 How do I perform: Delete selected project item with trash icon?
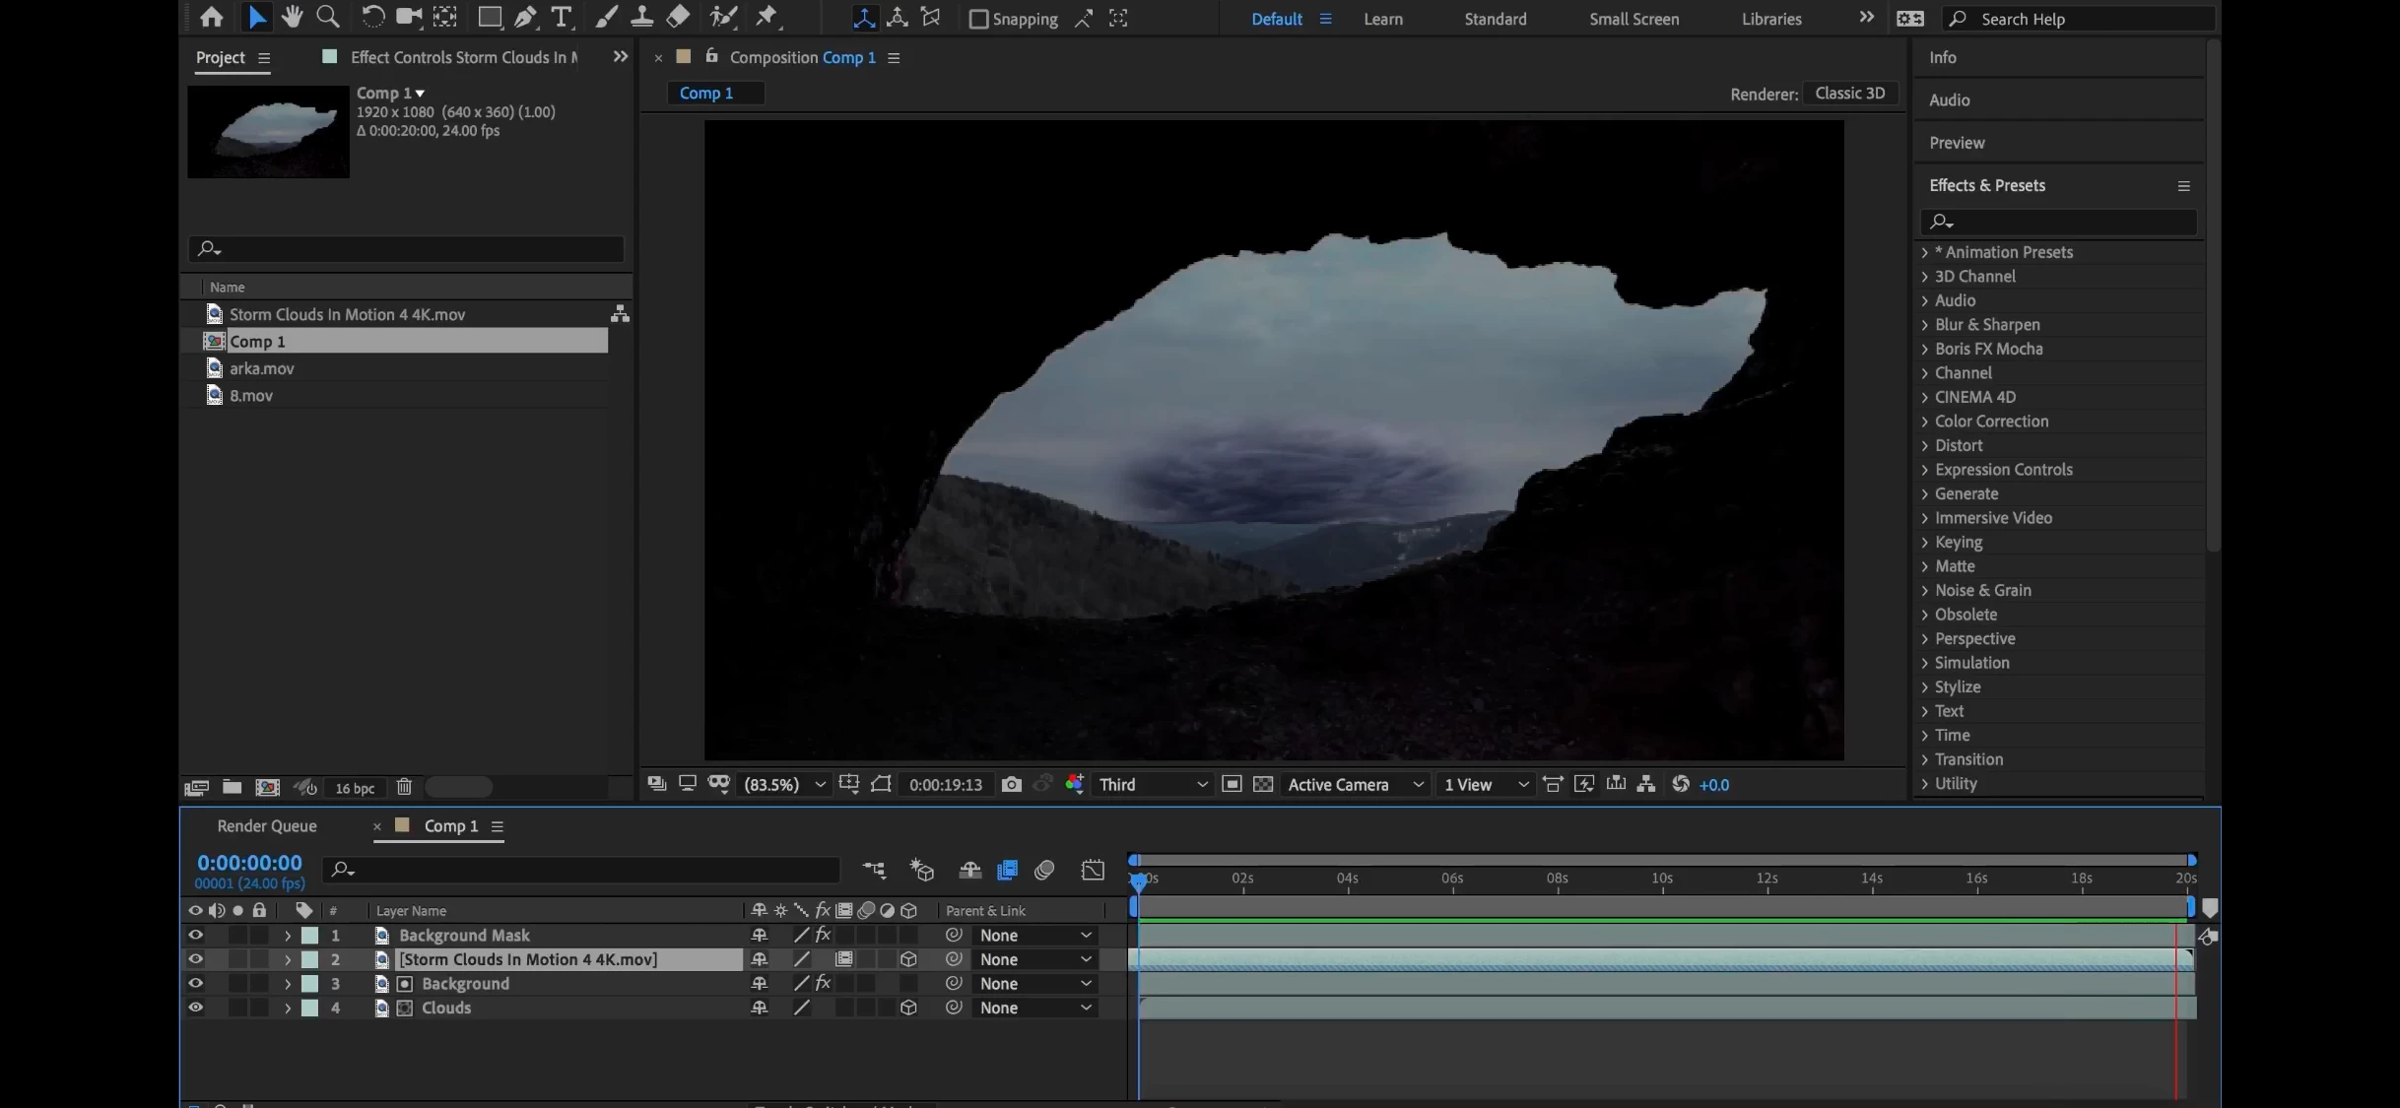pyautogui.click(x=404, y=787)
